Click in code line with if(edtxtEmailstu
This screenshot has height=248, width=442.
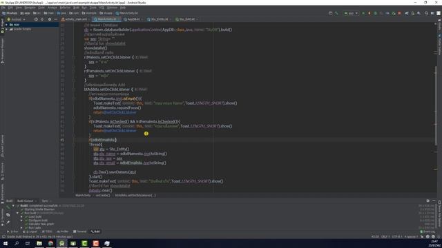[103, 140]
